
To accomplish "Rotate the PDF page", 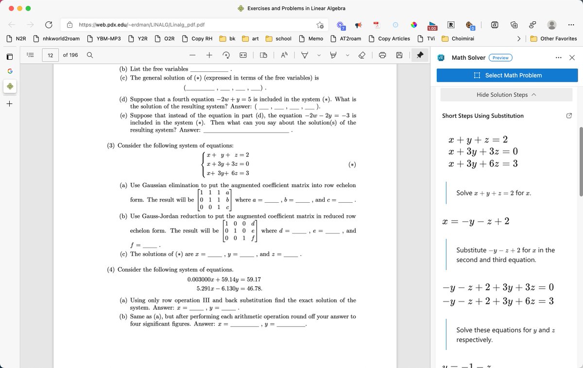I will click(225, 55).
